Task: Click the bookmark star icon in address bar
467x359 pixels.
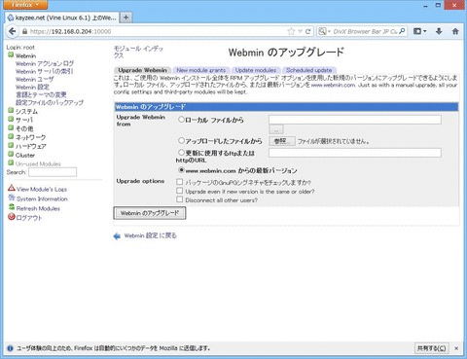Action: (291, 31)
